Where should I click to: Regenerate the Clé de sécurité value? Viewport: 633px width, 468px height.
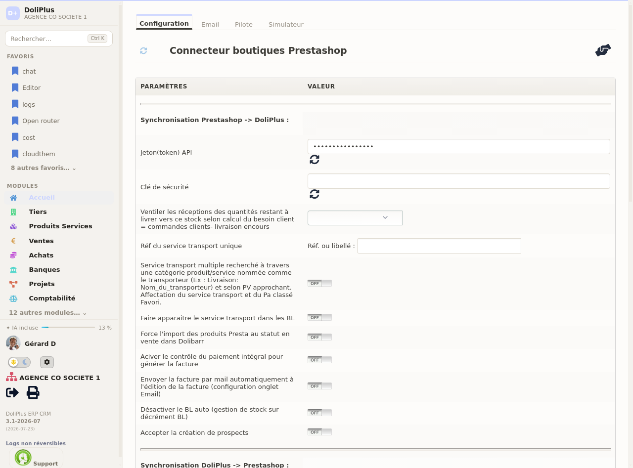[315, 194]
